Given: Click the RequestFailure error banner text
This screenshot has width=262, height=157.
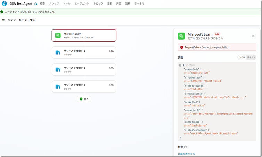Looking at the screenshot, I should (206, 47).
